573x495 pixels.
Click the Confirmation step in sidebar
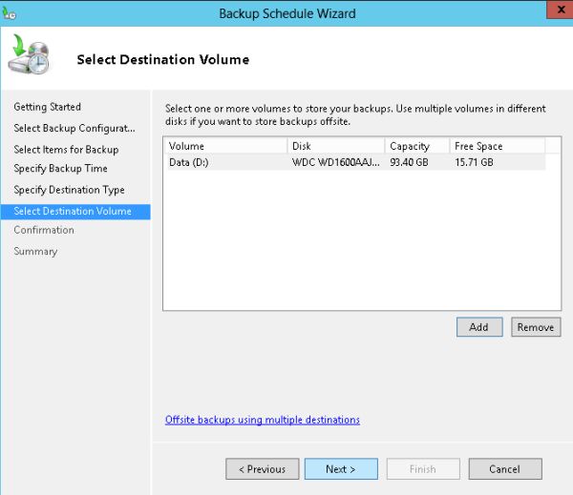pyautogui.click(x=44, y=230)
